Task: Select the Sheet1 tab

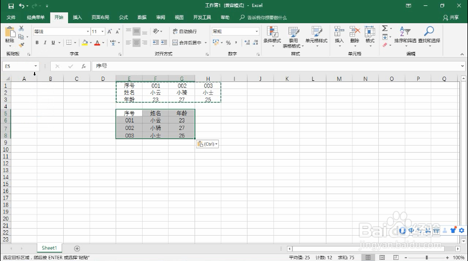Action: (49, 248)
